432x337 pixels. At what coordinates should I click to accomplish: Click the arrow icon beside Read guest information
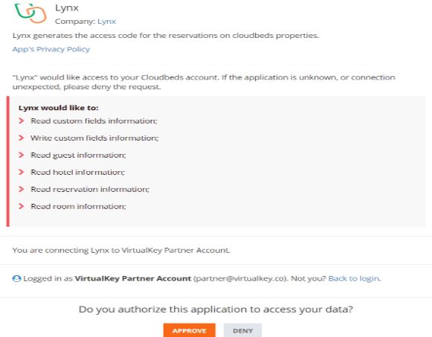22,155
